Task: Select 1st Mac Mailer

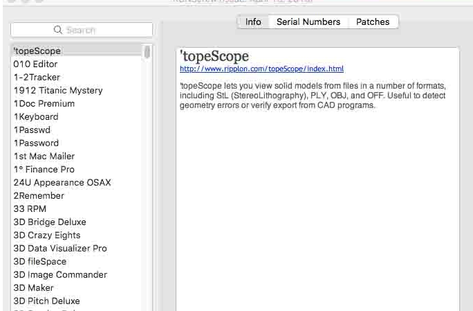Action: coord(77,156)
